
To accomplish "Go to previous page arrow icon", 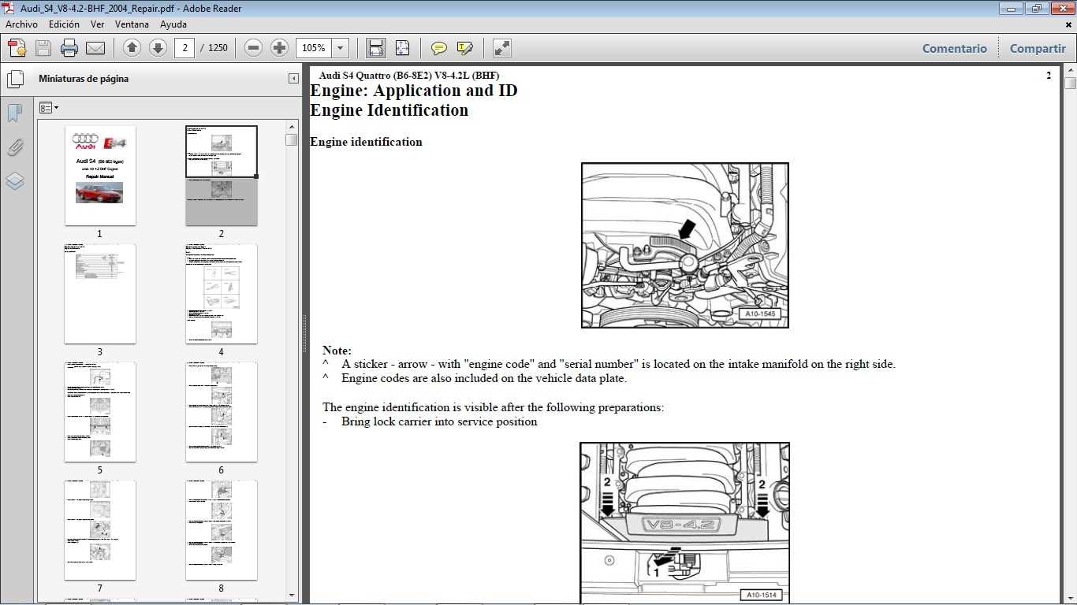I will (x=132, y=48).
